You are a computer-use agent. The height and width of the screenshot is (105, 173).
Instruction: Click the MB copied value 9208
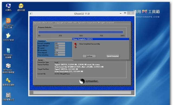point(60,48)
